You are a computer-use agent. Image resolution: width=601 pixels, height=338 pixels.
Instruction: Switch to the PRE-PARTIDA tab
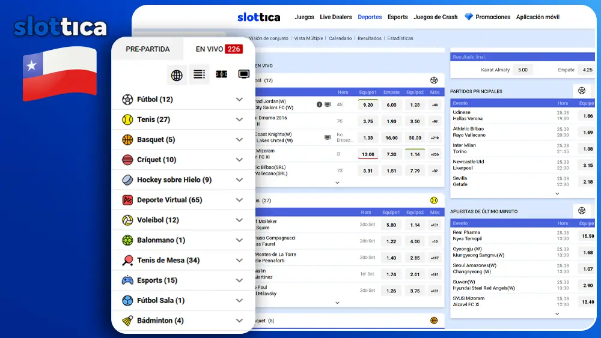click(147, 49)
